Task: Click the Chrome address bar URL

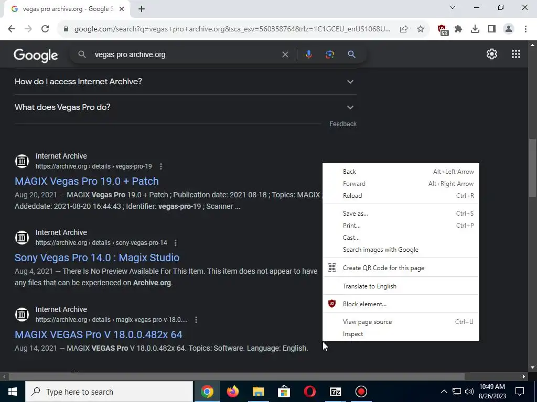Action: tap(232, 29)
